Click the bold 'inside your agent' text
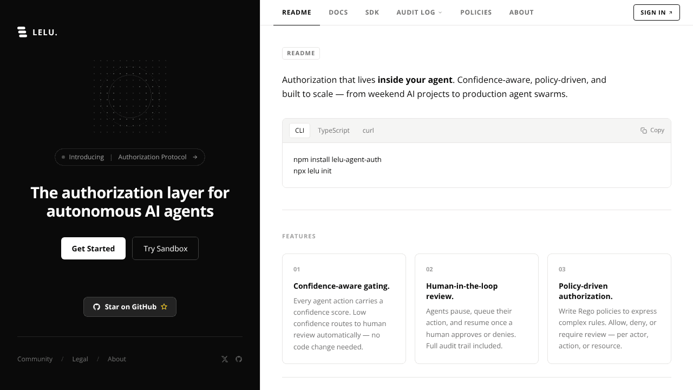 pyautogui.click(x=415, y=80)
